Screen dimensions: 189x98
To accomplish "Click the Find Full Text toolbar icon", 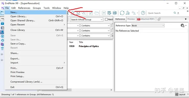I will 84,13.
